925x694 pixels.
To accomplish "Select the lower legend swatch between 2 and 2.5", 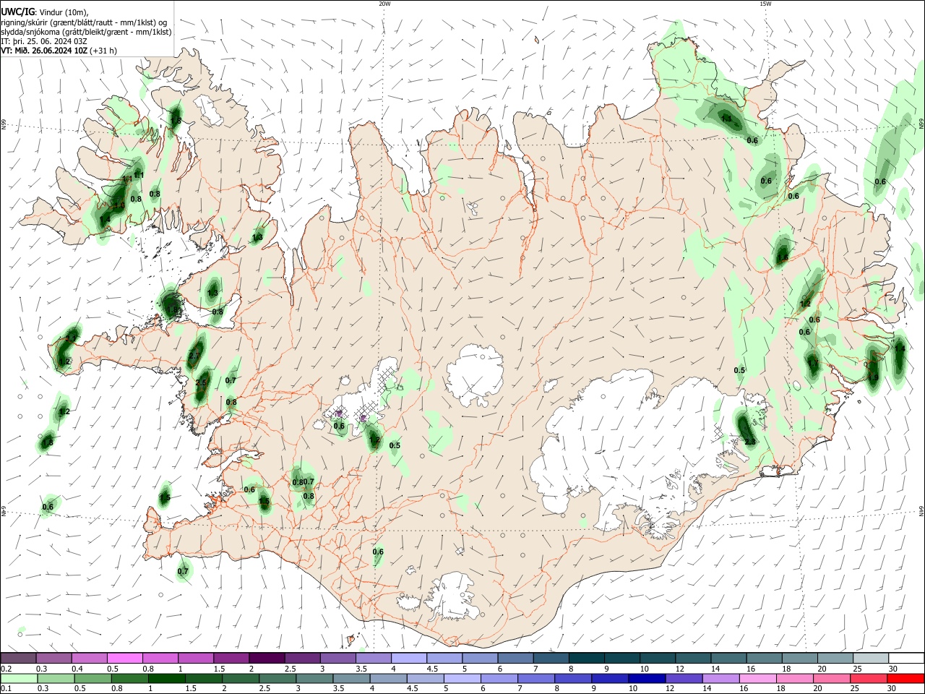I will 241,678.
